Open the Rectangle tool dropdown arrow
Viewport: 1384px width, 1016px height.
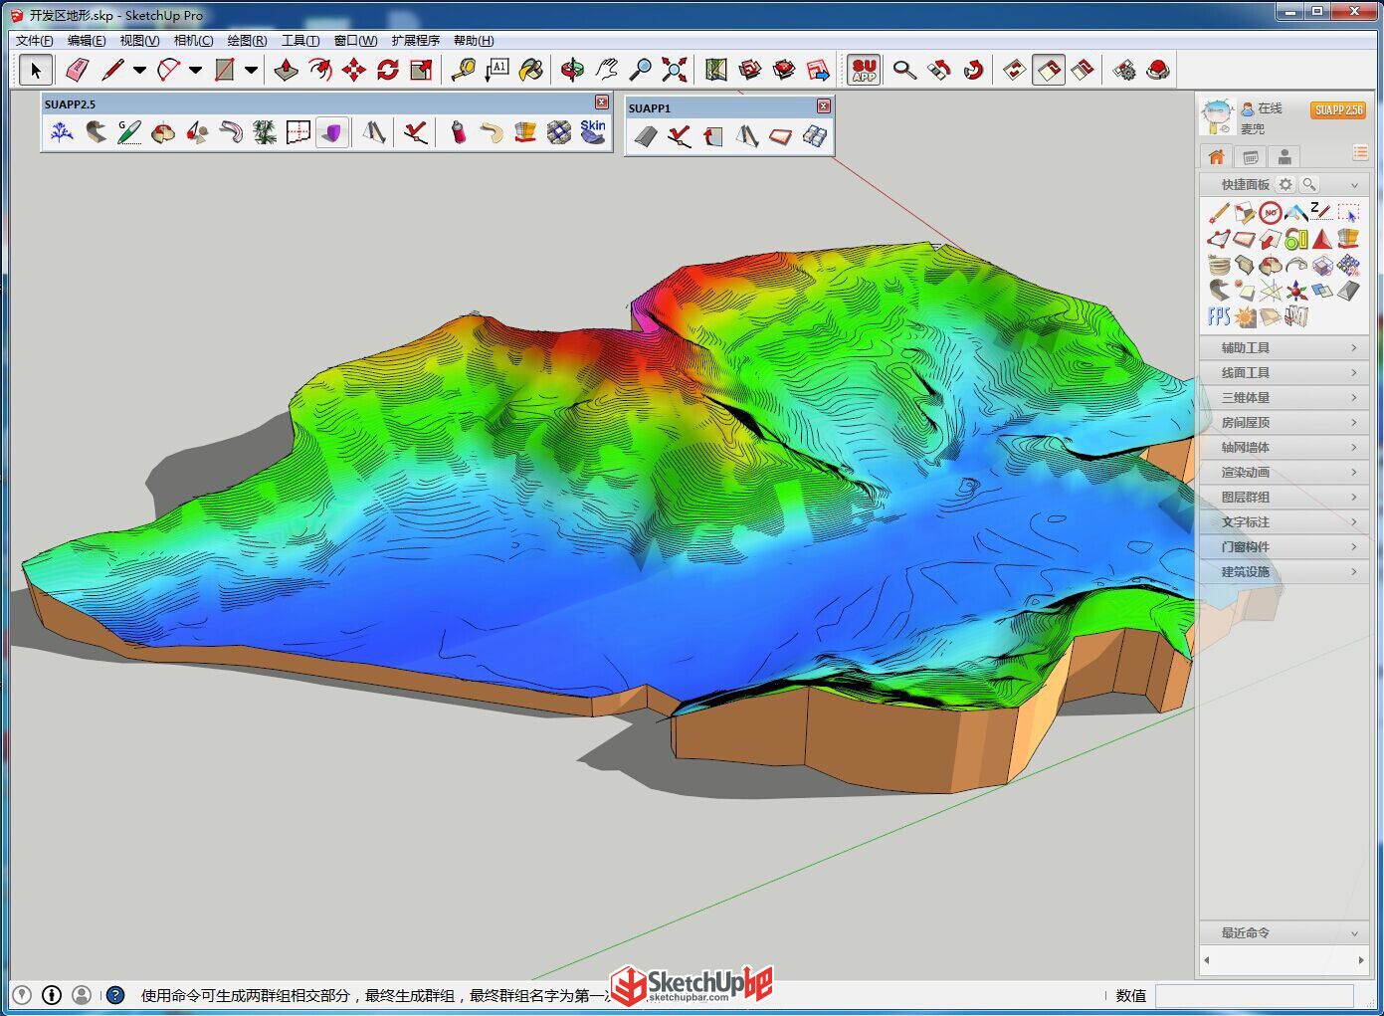click(x=251, y=70)
